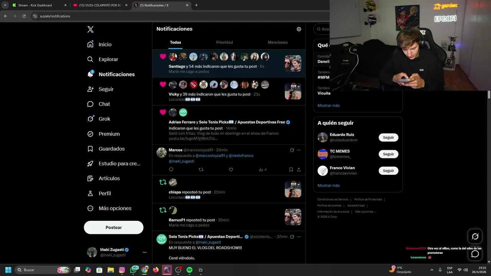
Task: Open WhatsApp from the taskbar
Action: tap(133, 270)
